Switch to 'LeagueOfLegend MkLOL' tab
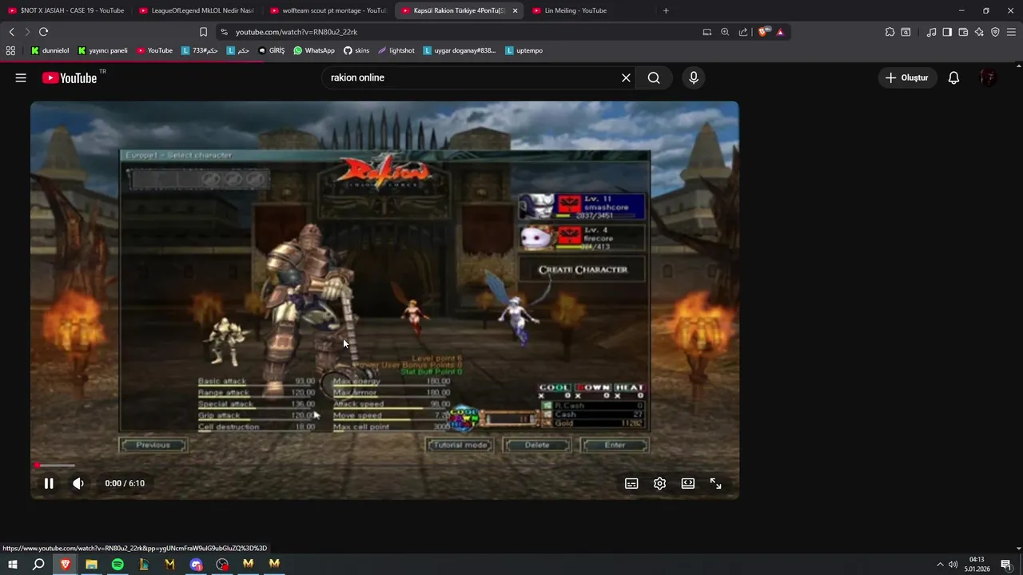The width and height of the screenshot is (1023, 575). click(197, 10)
